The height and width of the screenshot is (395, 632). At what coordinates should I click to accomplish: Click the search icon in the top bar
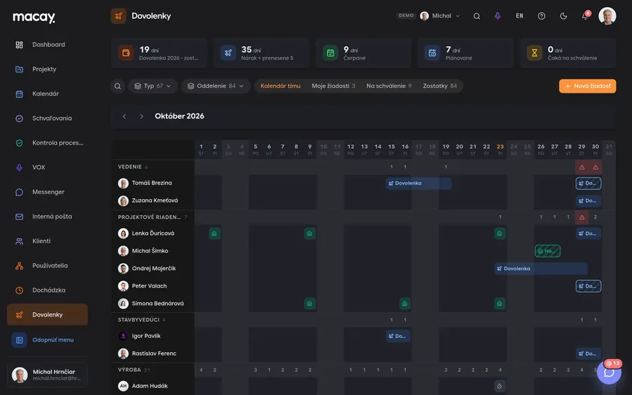(x=476, y=16)
